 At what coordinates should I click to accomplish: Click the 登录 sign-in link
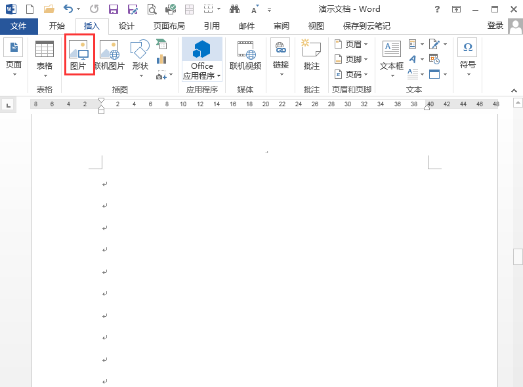[495, 26]
